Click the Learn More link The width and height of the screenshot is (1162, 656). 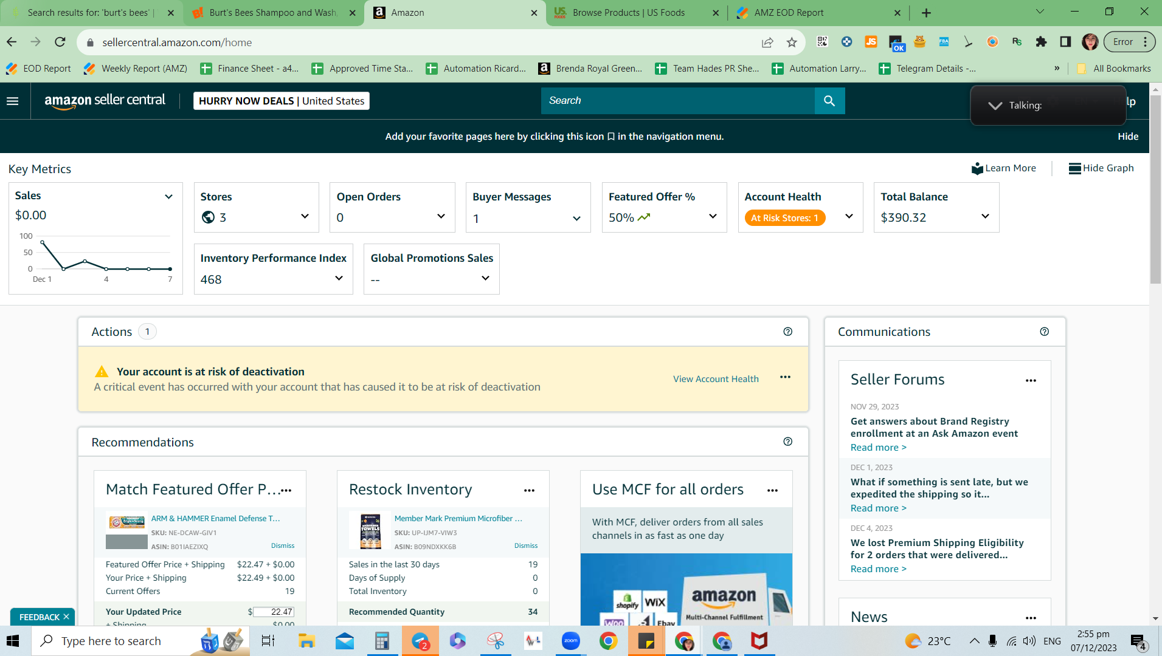tap(1004, 168)
